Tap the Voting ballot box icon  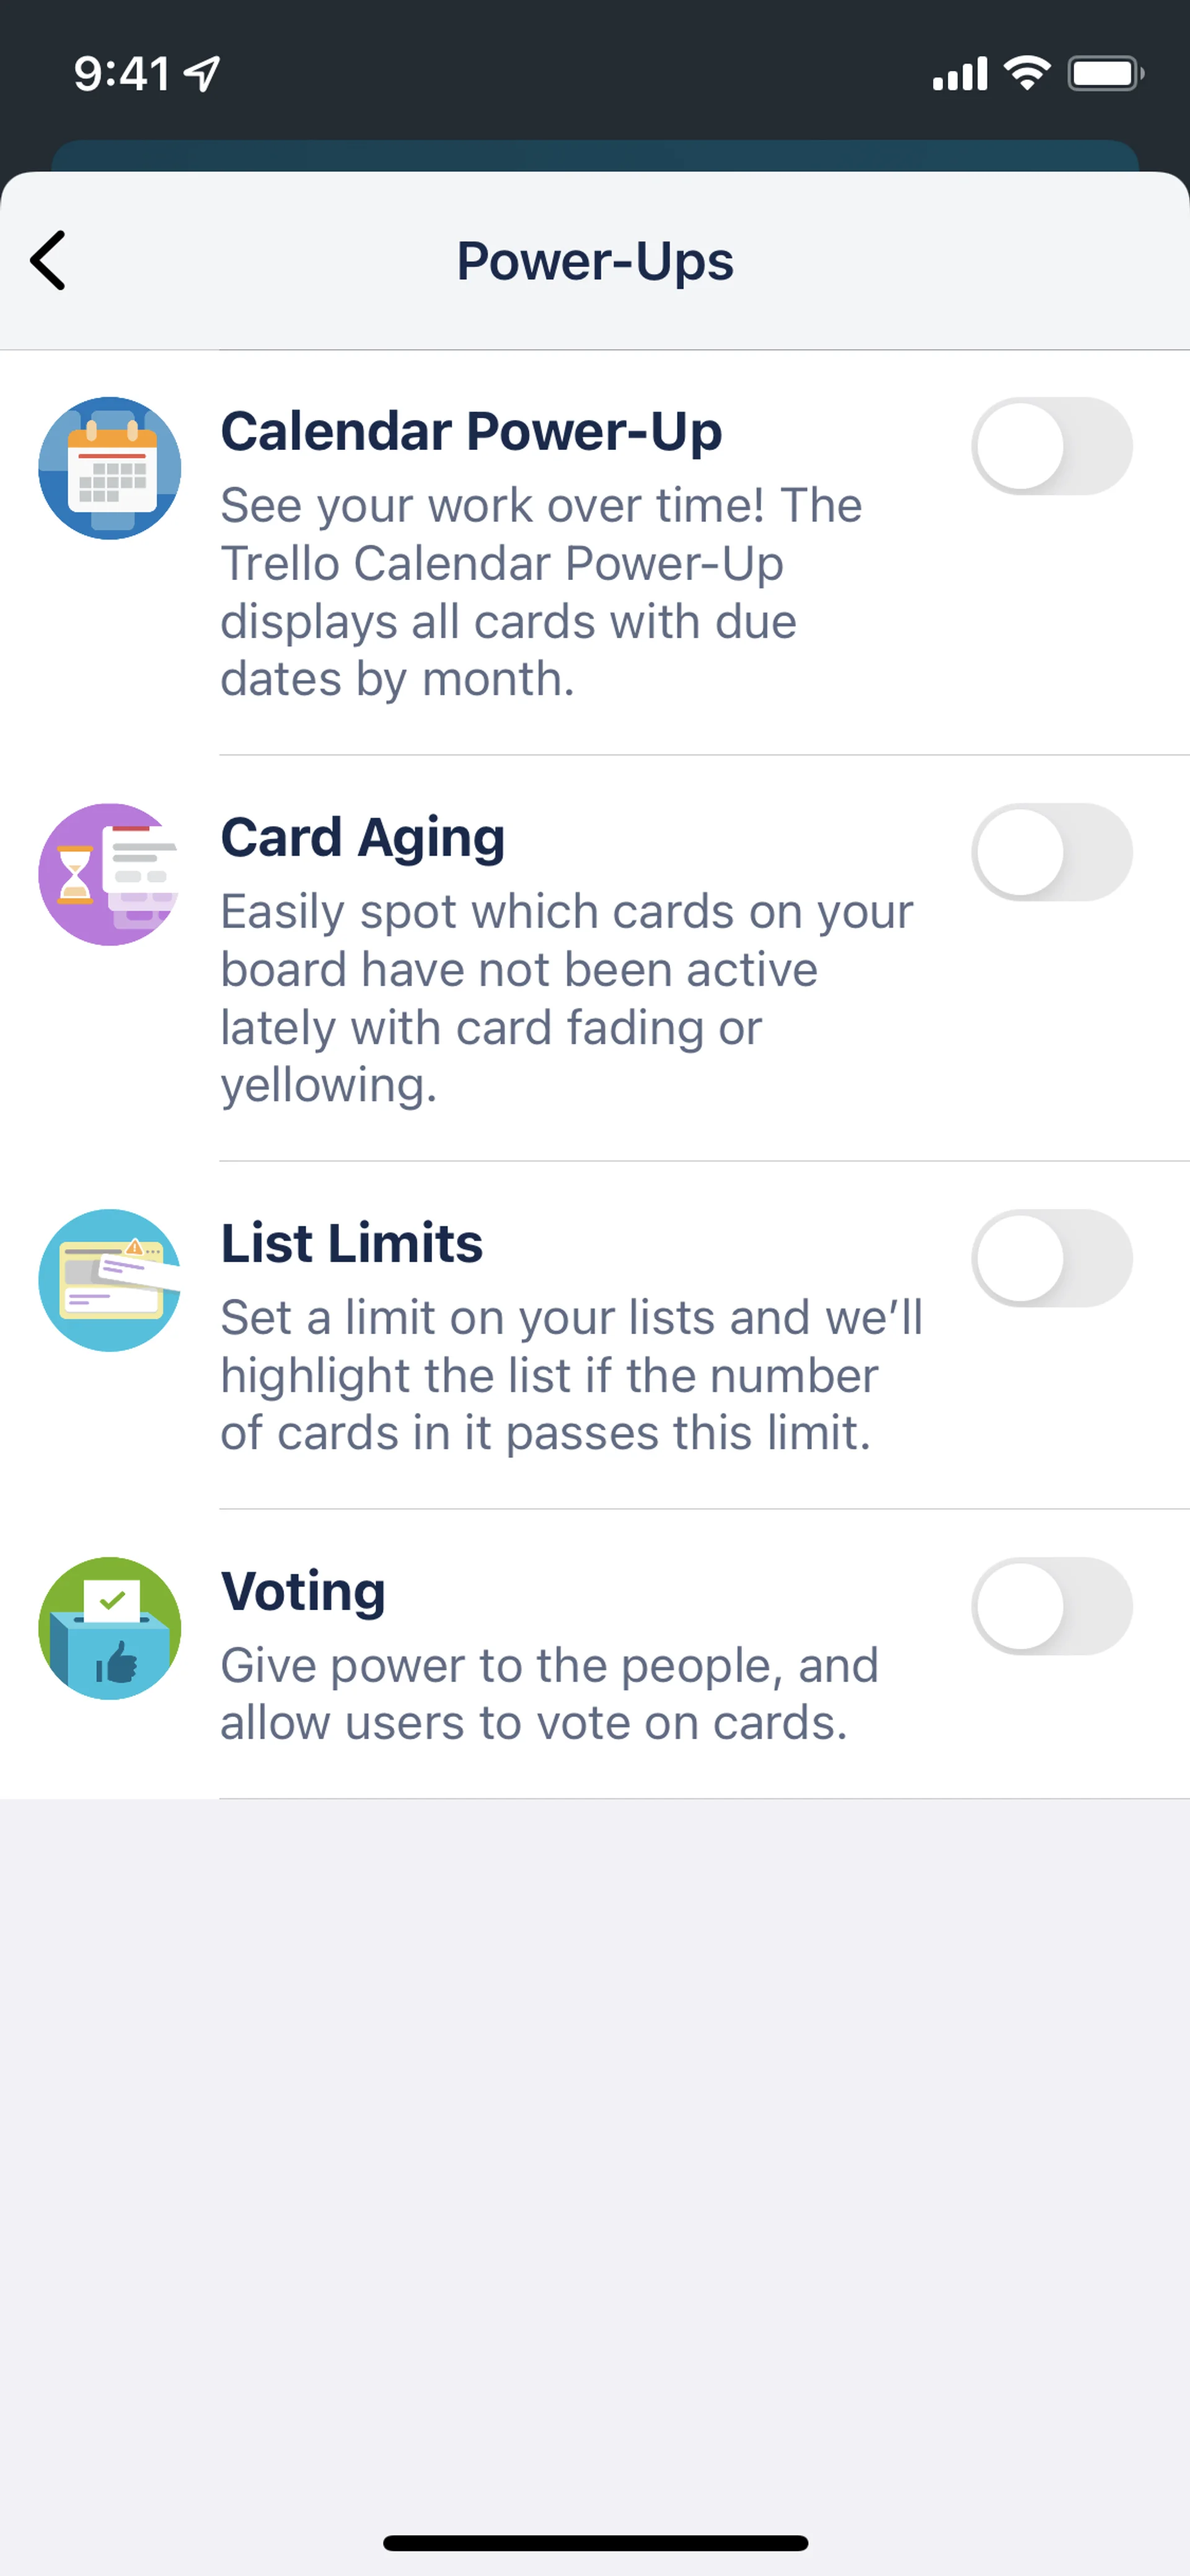(110, 1628)
